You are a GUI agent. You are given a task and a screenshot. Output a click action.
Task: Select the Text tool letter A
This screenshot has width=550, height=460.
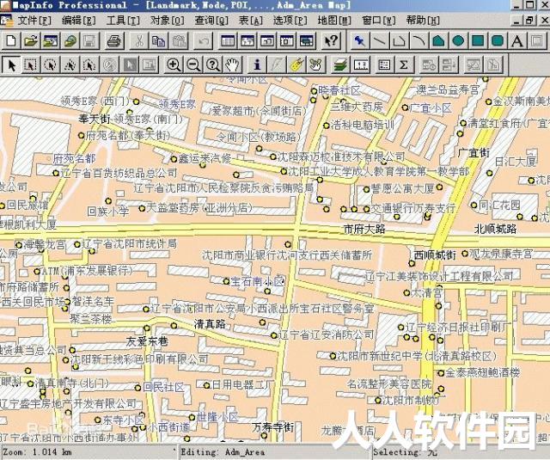point(517,40)
